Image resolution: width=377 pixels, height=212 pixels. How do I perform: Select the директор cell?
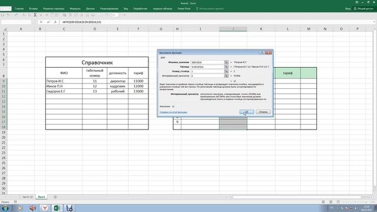[118, 81]
